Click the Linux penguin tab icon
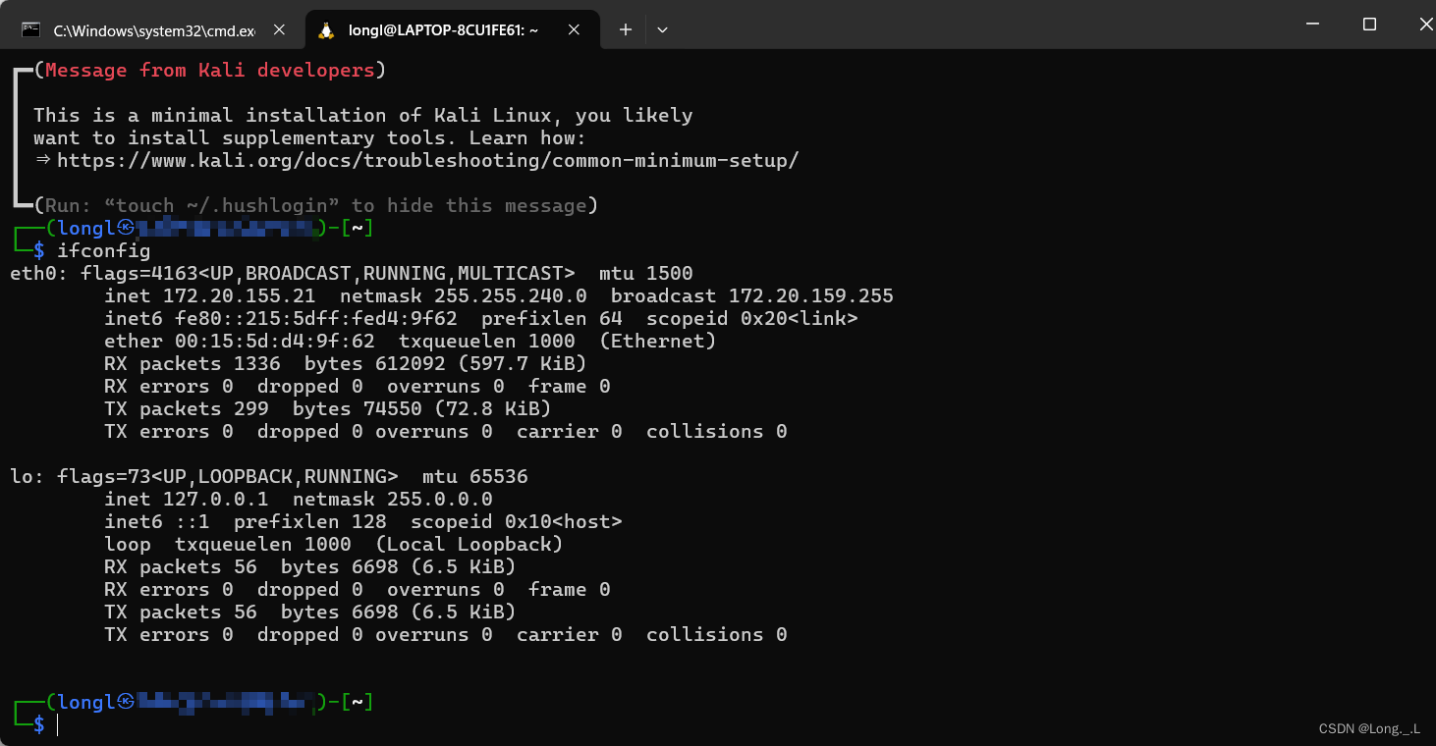 326,29
